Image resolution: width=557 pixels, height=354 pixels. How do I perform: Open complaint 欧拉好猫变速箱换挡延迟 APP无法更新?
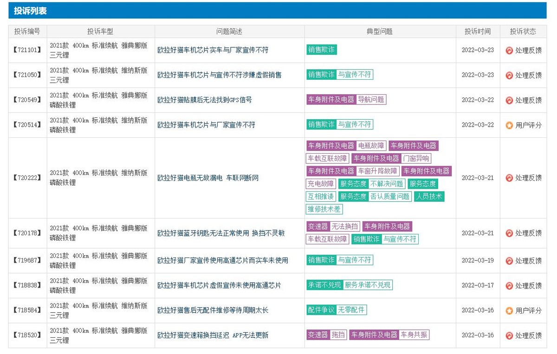pos(213,335)
